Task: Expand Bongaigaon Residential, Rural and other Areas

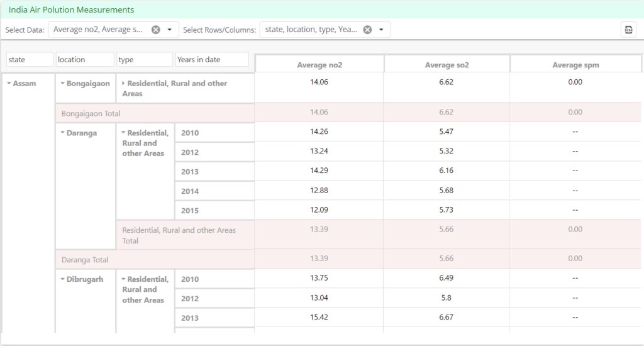Action: (x=123, y=84)
